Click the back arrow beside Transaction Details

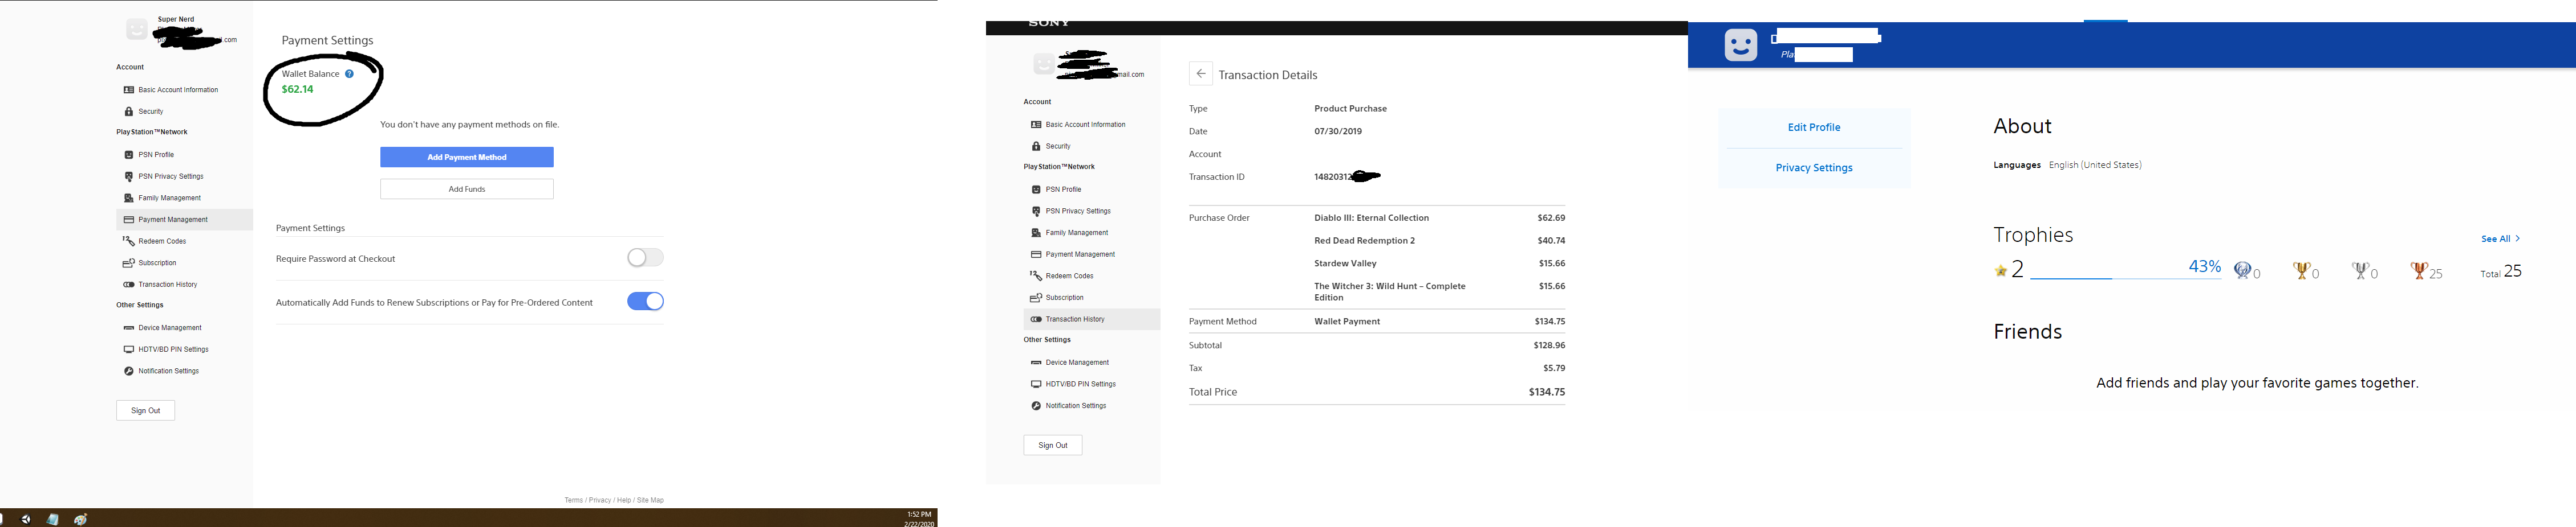[1200, 74]
